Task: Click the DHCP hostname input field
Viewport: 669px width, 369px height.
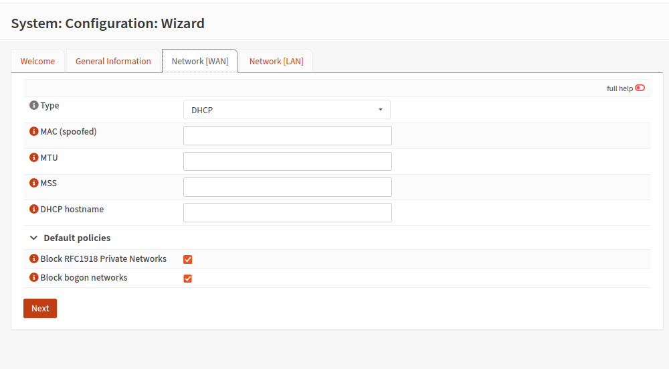Action: [287, 213]
